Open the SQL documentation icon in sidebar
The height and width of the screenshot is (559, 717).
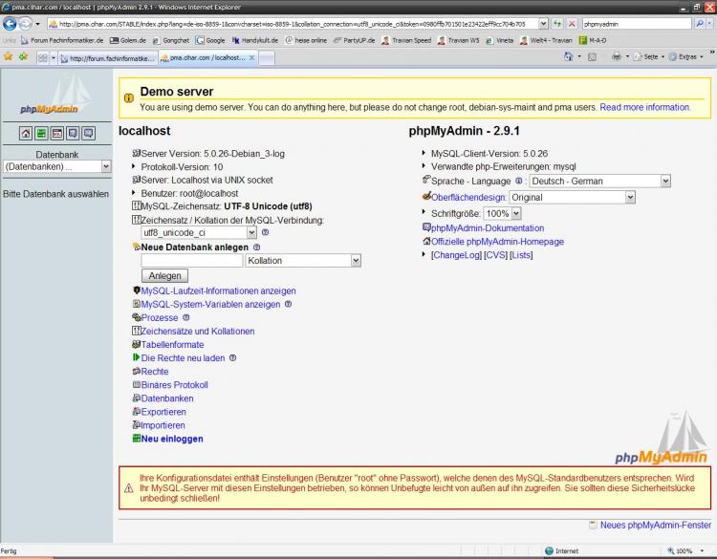pyautogui.click(x=88, y=134)
